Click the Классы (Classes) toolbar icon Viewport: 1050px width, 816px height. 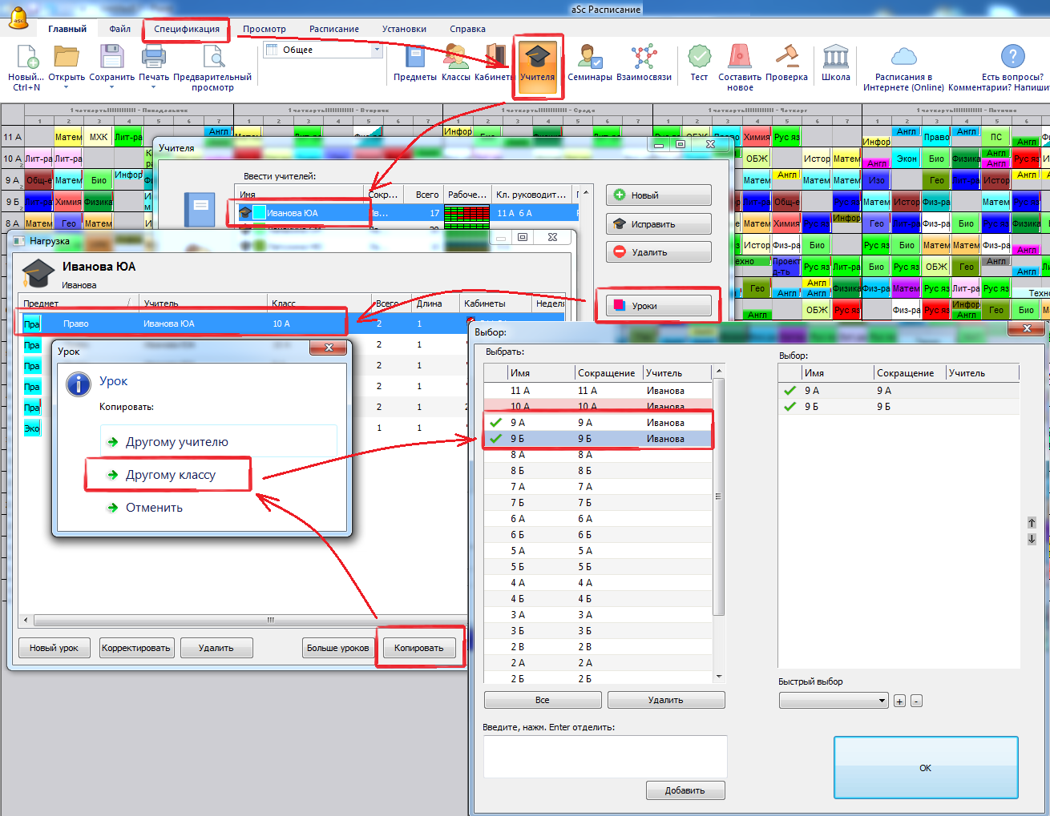[455, 62]
